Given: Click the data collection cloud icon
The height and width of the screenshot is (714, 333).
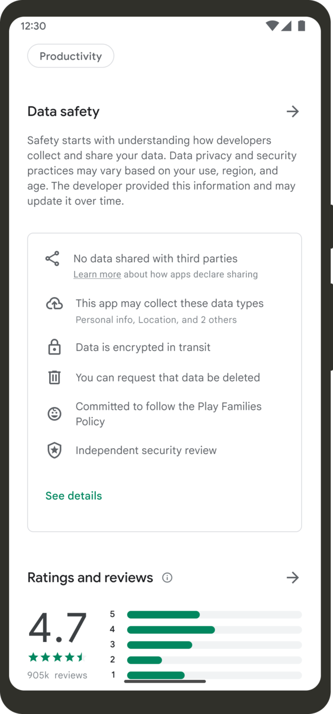Looking at the screenshot, I should point(54,304).
